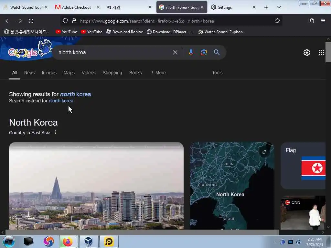The image size is (331, 248).
Task: Select the Maps results tab
Action: click(x=69, y=73)
